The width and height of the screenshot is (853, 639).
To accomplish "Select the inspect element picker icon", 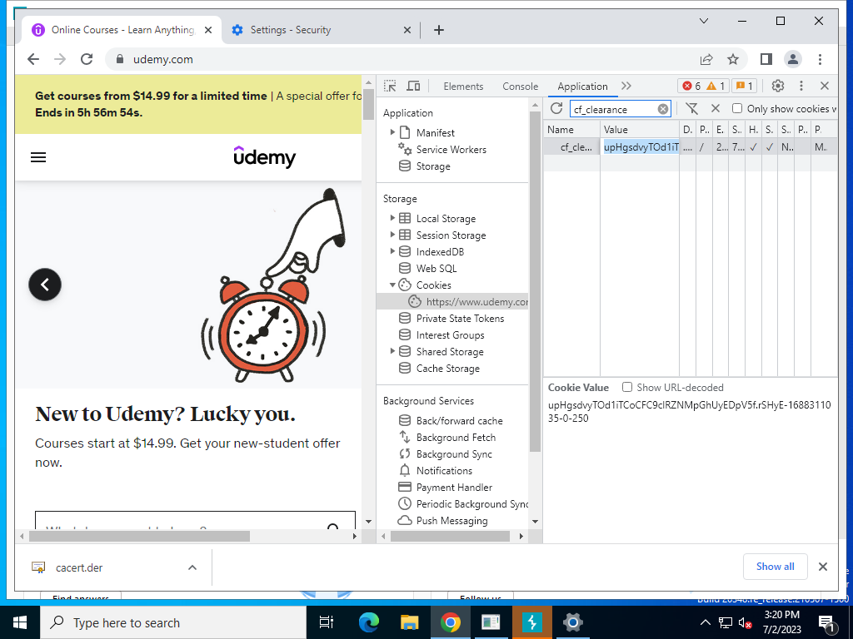I will pos(391,86).
